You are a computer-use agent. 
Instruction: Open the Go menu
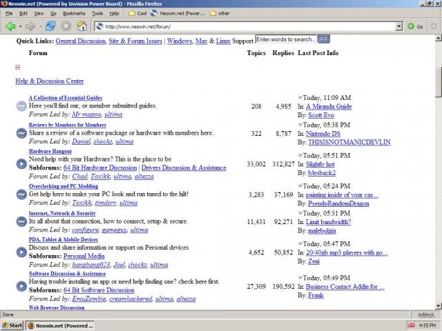point(53,13)
